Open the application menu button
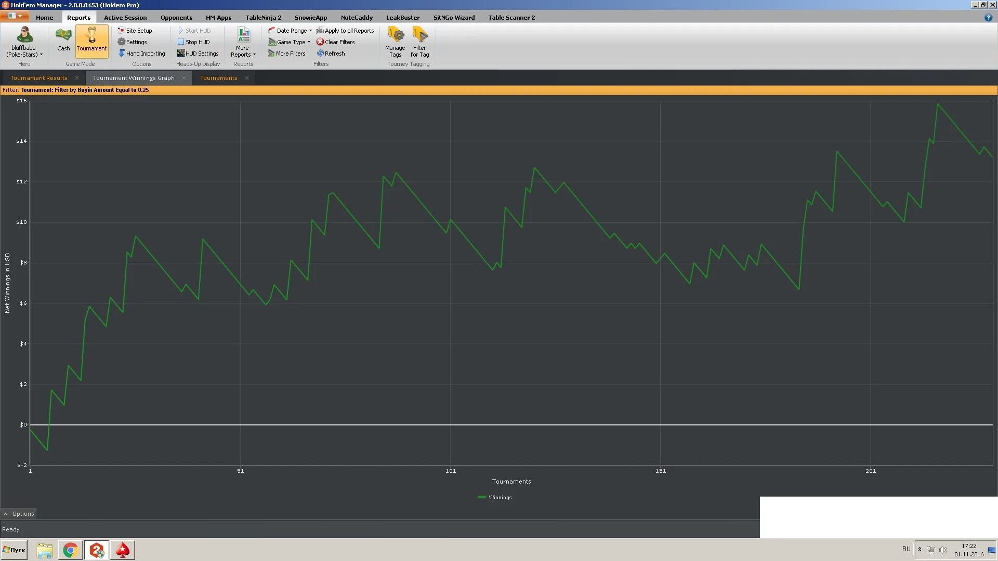 pos(15,16)
